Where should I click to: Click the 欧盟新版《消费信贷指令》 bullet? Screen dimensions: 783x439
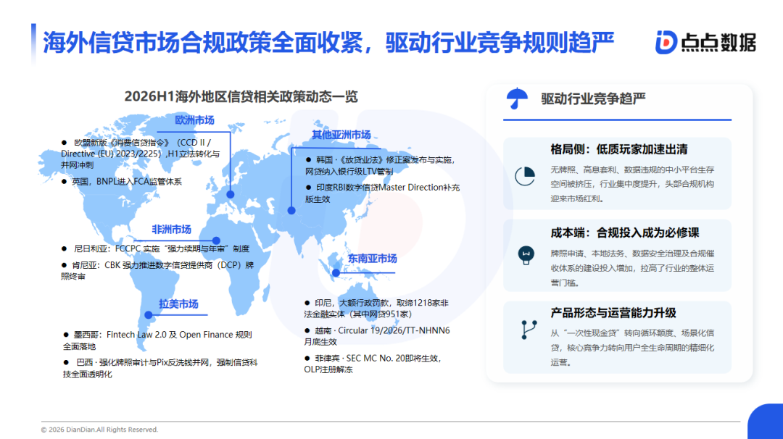pos(141,154)
